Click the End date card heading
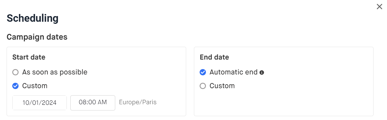Image resolution: width=387 pixels, height=120 pixels. point(214,57)
